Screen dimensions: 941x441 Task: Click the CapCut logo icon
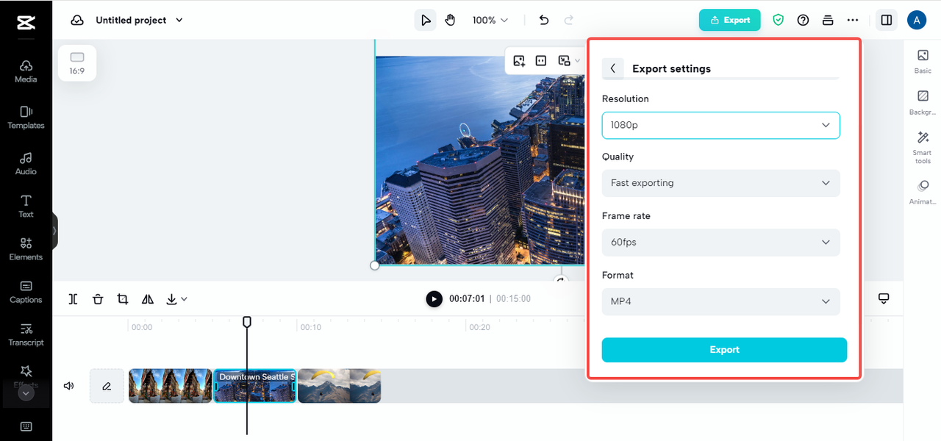pos(26,23)
